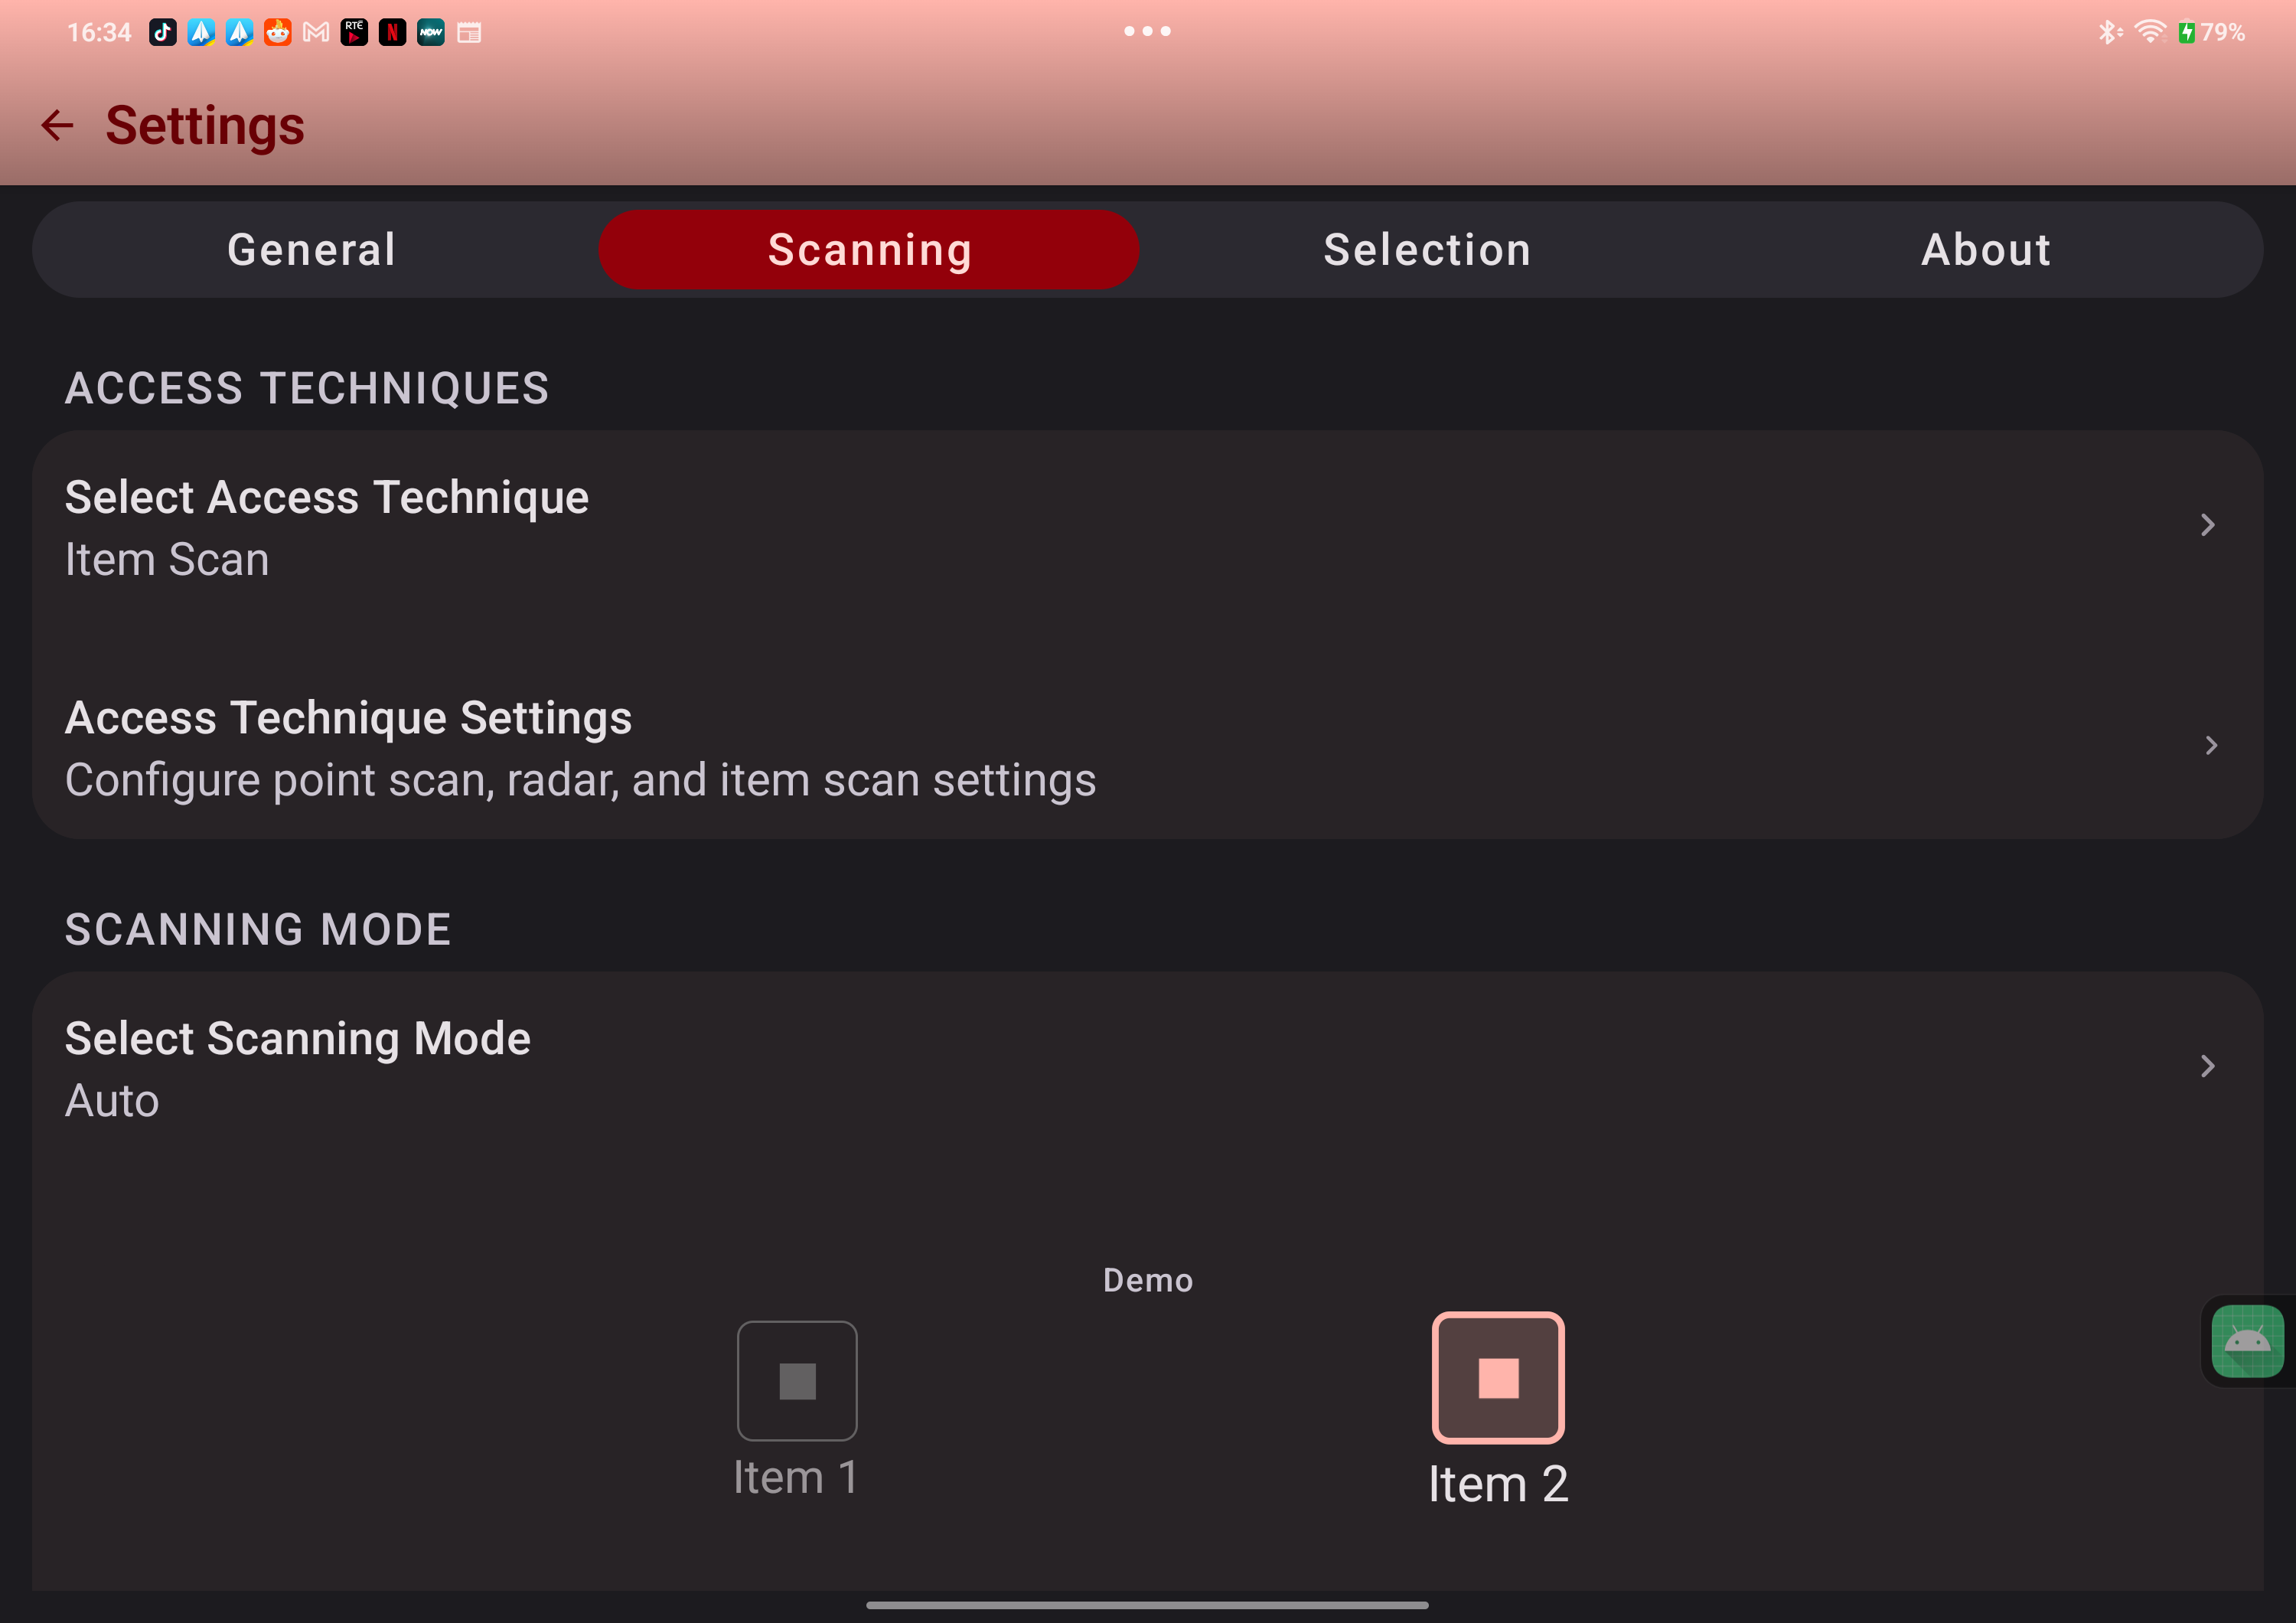This screenshot has height=1623, width=2296.
Task: Open the Gmail notification icon
Action: 316,33
